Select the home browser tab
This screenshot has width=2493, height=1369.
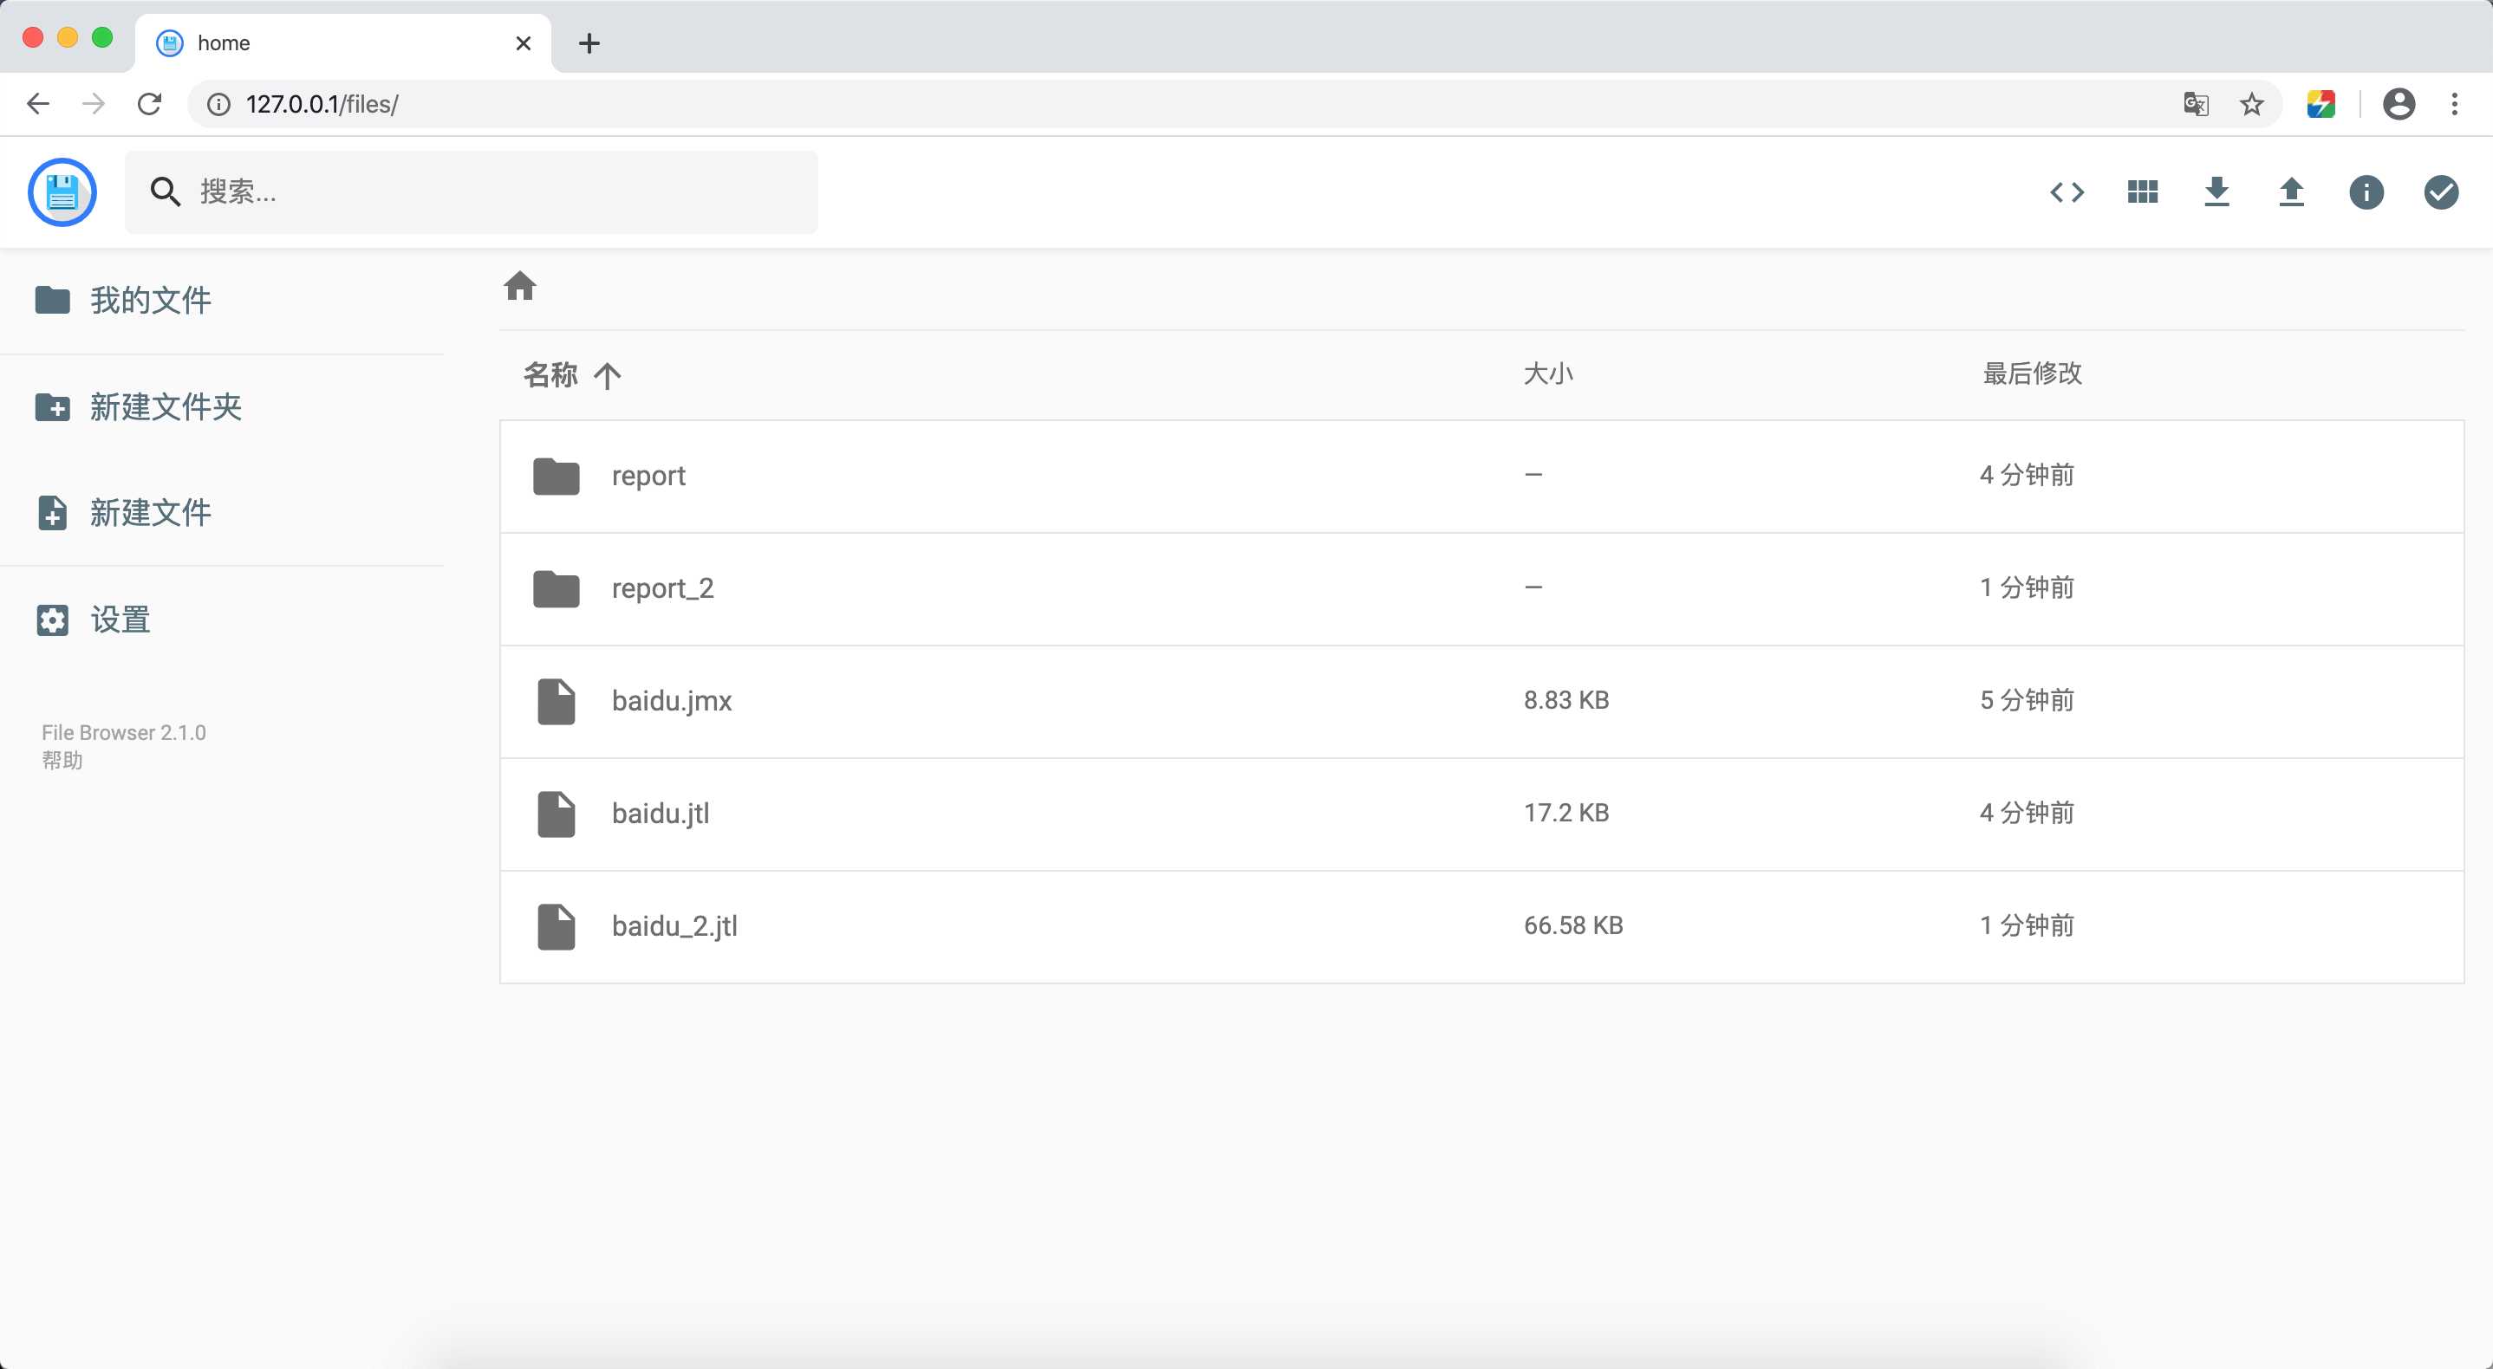(x=342, y=42)
